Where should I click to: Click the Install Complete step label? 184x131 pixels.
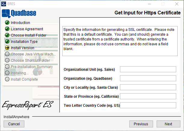24,79
